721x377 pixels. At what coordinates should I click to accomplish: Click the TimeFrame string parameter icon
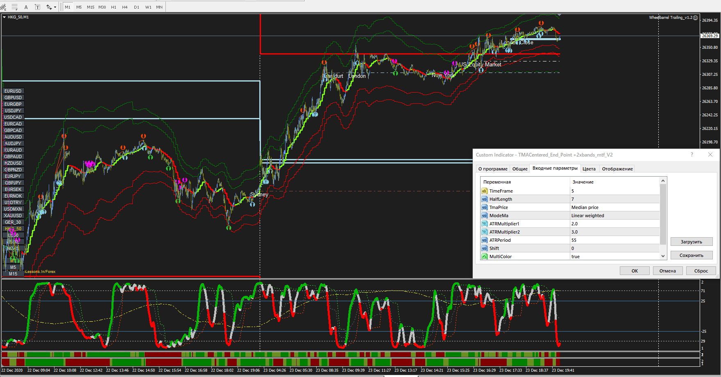pos(484,191)
